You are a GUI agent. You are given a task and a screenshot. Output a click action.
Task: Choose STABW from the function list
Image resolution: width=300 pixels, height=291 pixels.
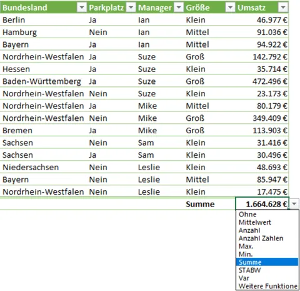click(267, 270)
